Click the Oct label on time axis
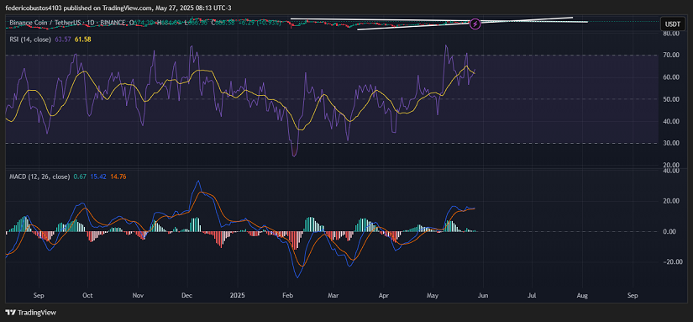Image resolution: width=693 pixels, height=322 pixels. pos(87,295)
